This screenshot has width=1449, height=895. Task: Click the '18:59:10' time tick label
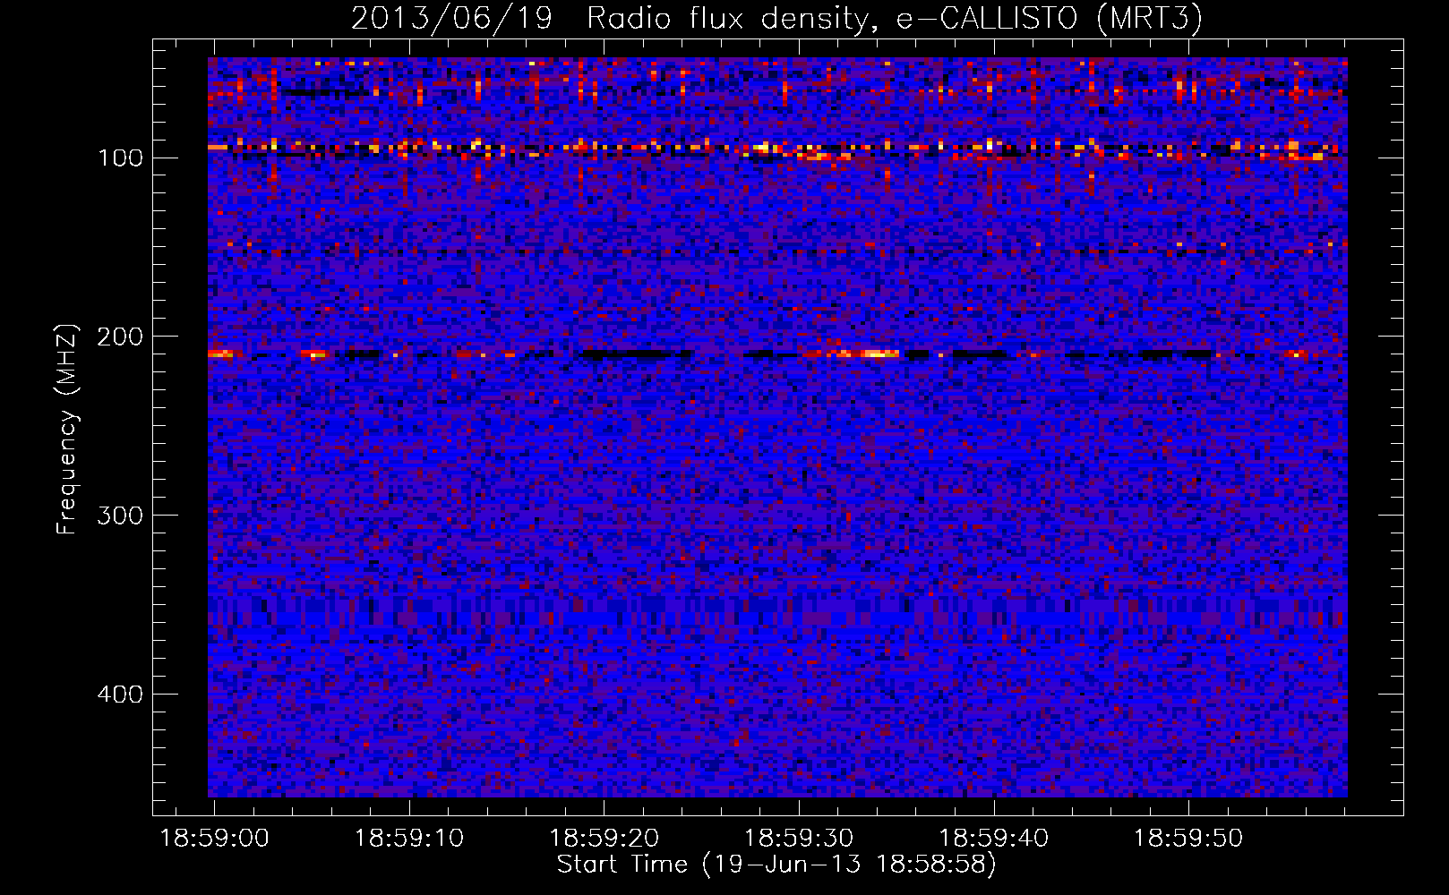click(409, 839)
